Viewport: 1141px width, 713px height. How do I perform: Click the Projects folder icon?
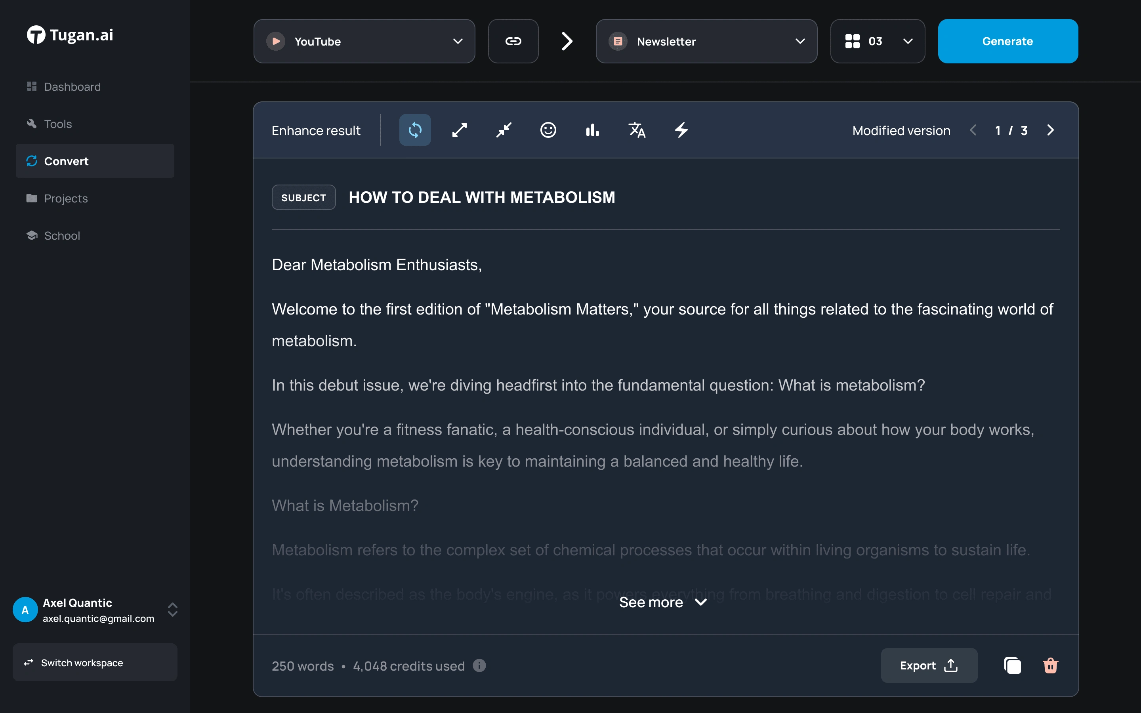32,198
